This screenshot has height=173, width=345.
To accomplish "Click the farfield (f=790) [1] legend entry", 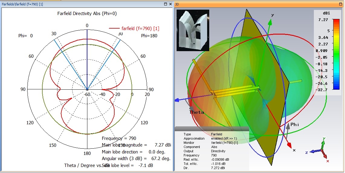I will pyautogui.click(x=134, y=28).
